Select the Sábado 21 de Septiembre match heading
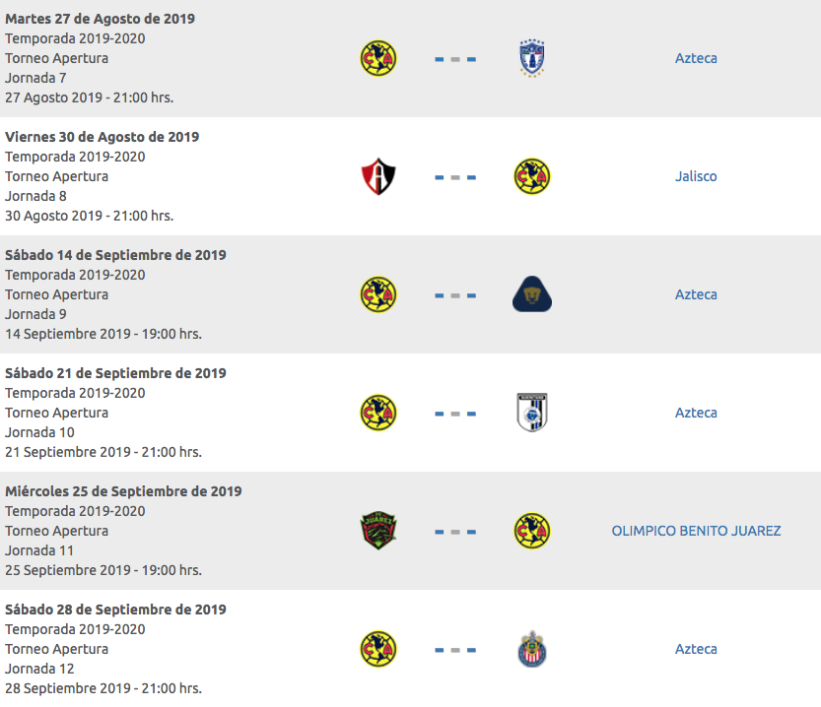The image size is (821, 707). tap(115, 373)
